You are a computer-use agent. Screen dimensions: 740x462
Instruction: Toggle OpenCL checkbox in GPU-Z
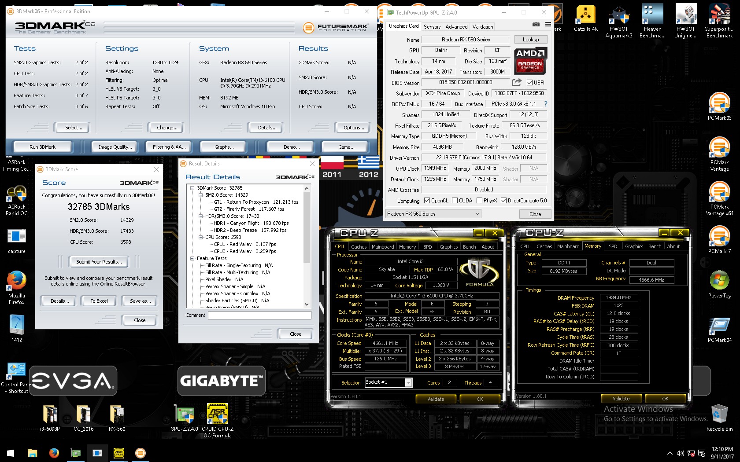pos(427,201)
